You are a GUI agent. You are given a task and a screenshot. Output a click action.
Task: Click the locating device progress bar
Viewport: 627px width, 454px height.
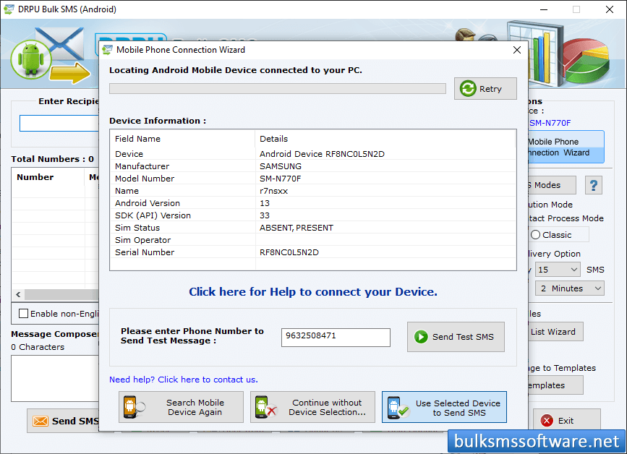(278, 88)
